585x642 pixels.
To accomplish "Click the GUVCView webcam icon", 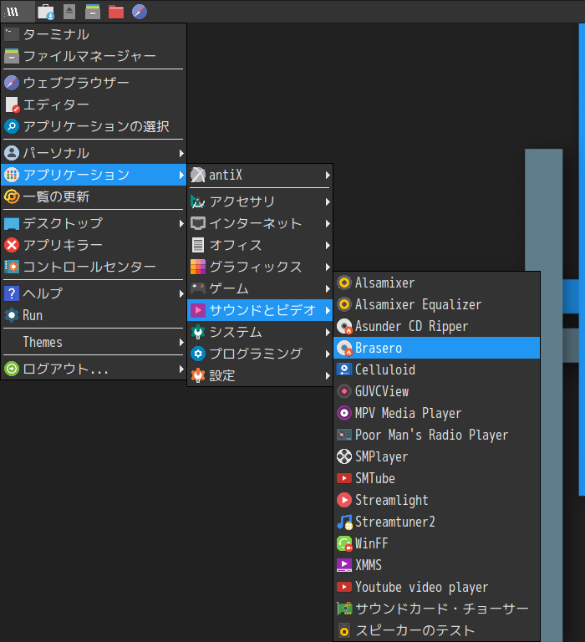I will point(344,391).
